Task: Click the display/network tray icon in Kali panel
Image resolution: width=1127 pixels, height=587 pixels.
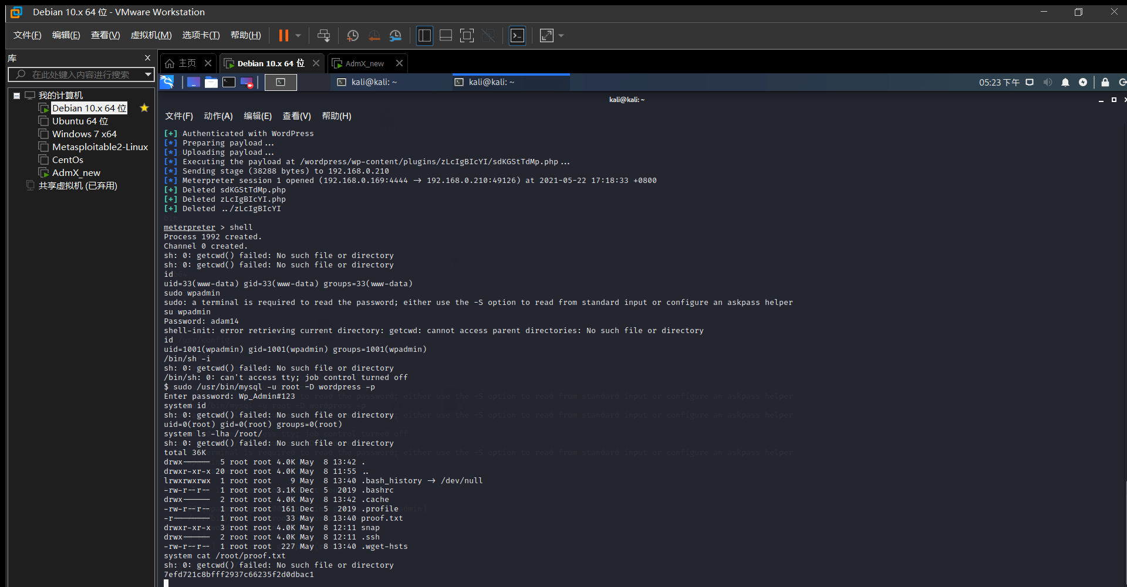Action: point(1030,82)
